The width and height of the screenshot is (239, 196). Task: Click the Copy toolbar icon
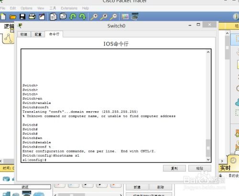[53, 17]
